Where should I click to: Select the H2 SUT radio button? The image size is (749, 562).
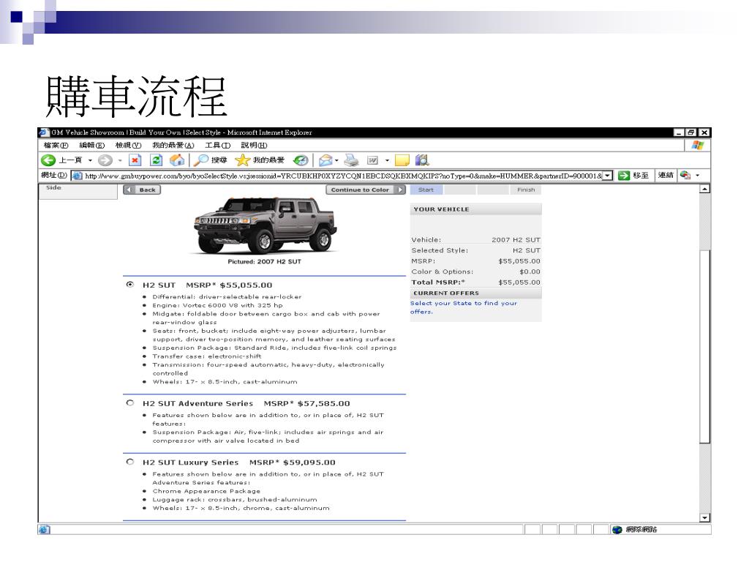coord(130,285)
